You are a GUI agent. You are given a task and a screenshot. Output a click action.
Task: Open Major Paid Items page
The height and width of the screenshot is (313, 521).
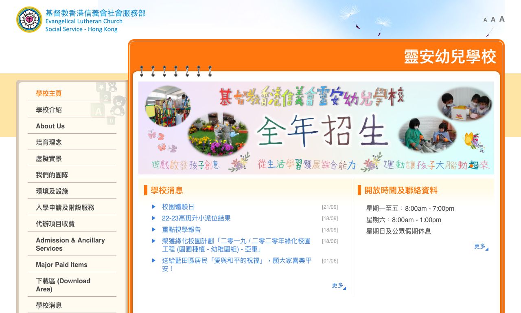[61, 265]
